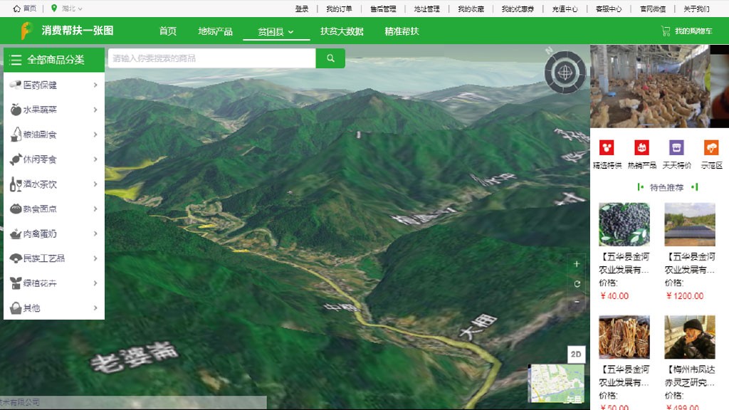Toggle the 全部商品分类 category menu

pyautogui.click(x=54, y=60)
